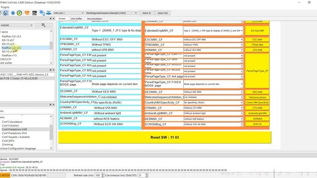Select RadNav v1.5 in the list

click(9, 55)
